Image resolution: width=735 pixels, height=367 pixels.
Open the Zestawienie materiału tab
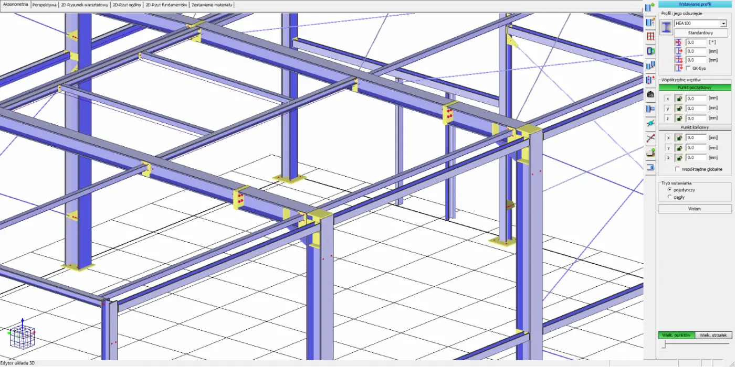[x=211, y=5]
